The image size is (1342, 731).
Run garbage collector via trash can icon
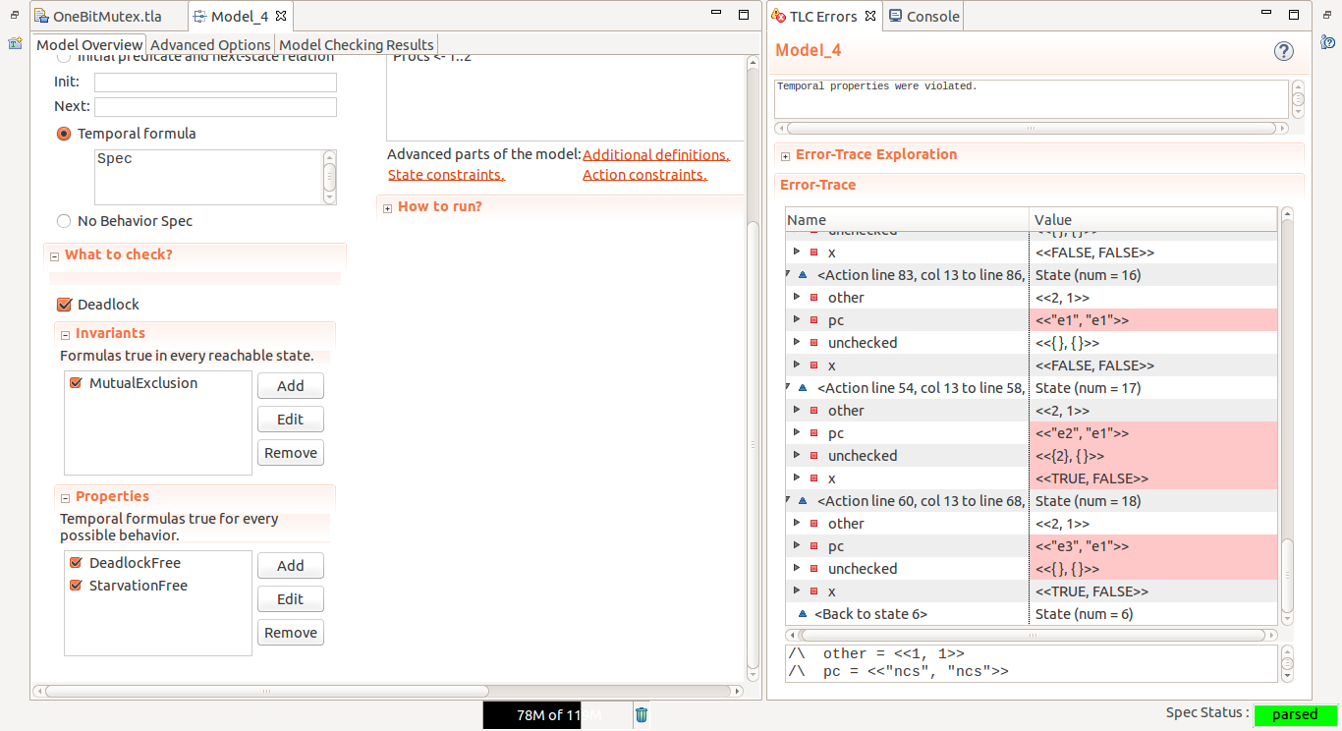coord(642,714)
